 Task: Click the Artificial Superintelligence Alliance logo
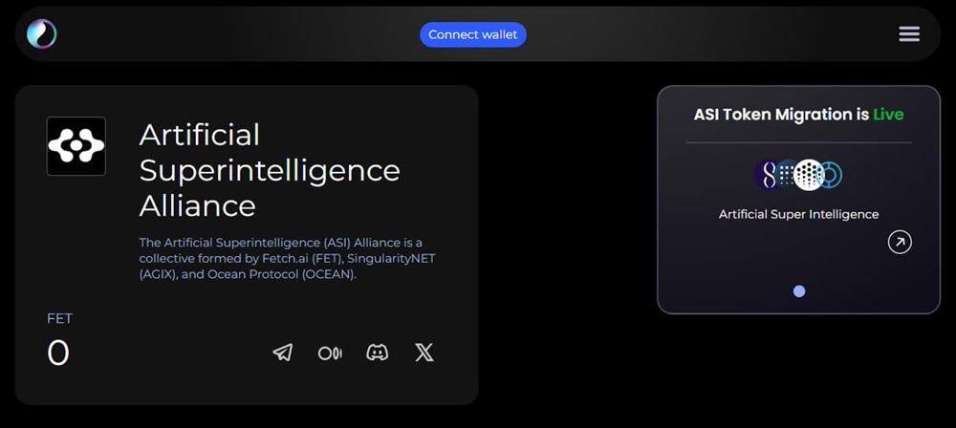point(76,146)
